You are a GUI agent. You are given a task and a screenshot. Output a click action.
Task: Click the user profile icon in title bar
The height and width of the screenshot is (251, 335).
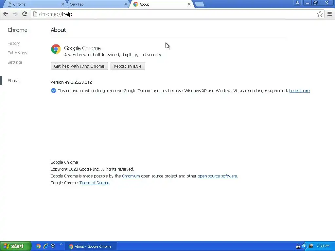pos(297,3)
